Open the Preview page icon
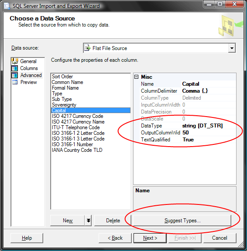Image resolution: width=247 pixels, height=251 pixels. click(15, 82)
